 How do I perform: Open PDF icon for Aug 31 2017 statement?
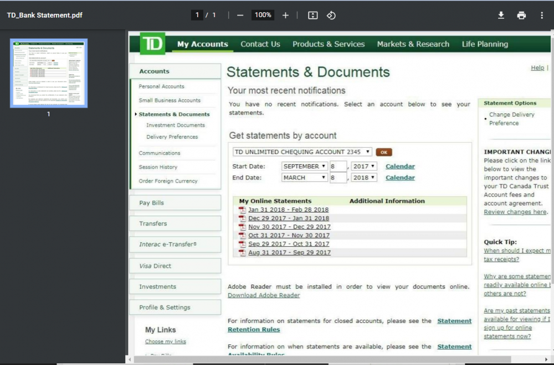[242, 253]
